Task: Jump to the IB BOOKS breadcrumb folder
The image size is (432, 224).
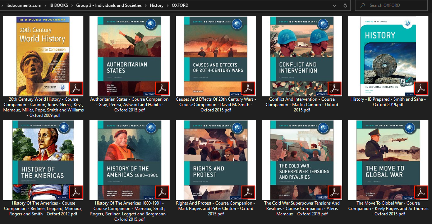Action: (x=59, y=5)
